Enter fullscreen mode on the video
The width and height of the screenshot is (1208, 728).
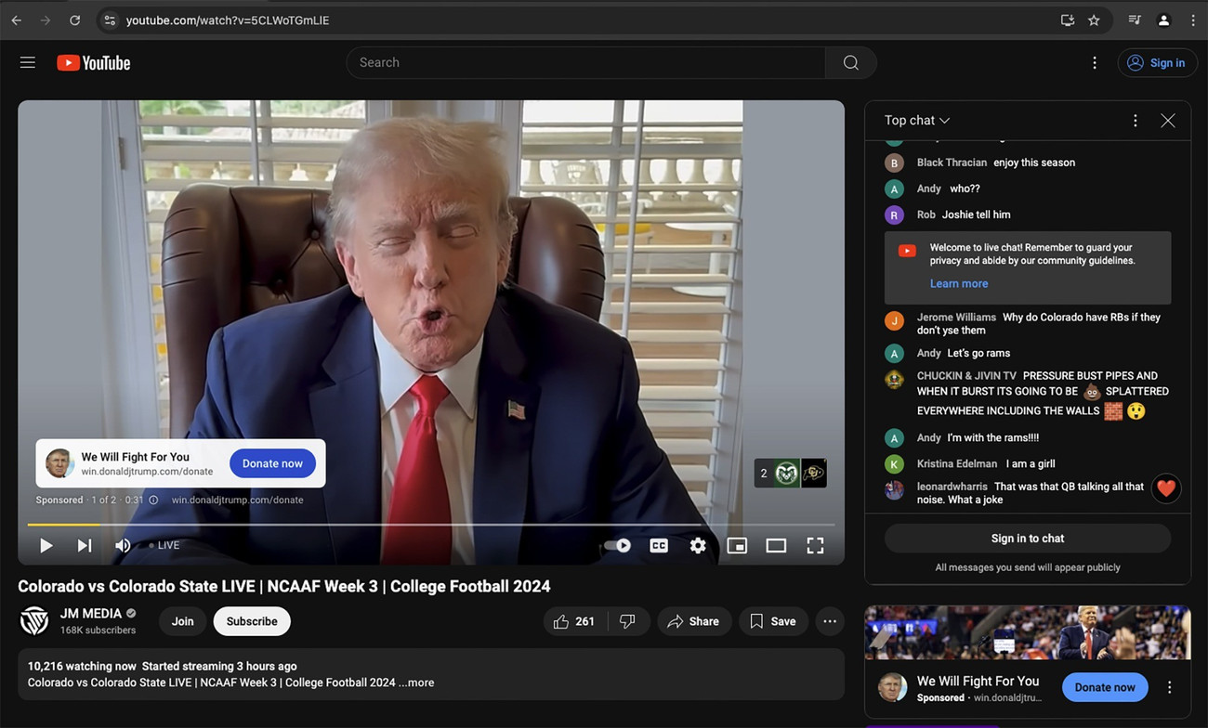tap(815, 546)
